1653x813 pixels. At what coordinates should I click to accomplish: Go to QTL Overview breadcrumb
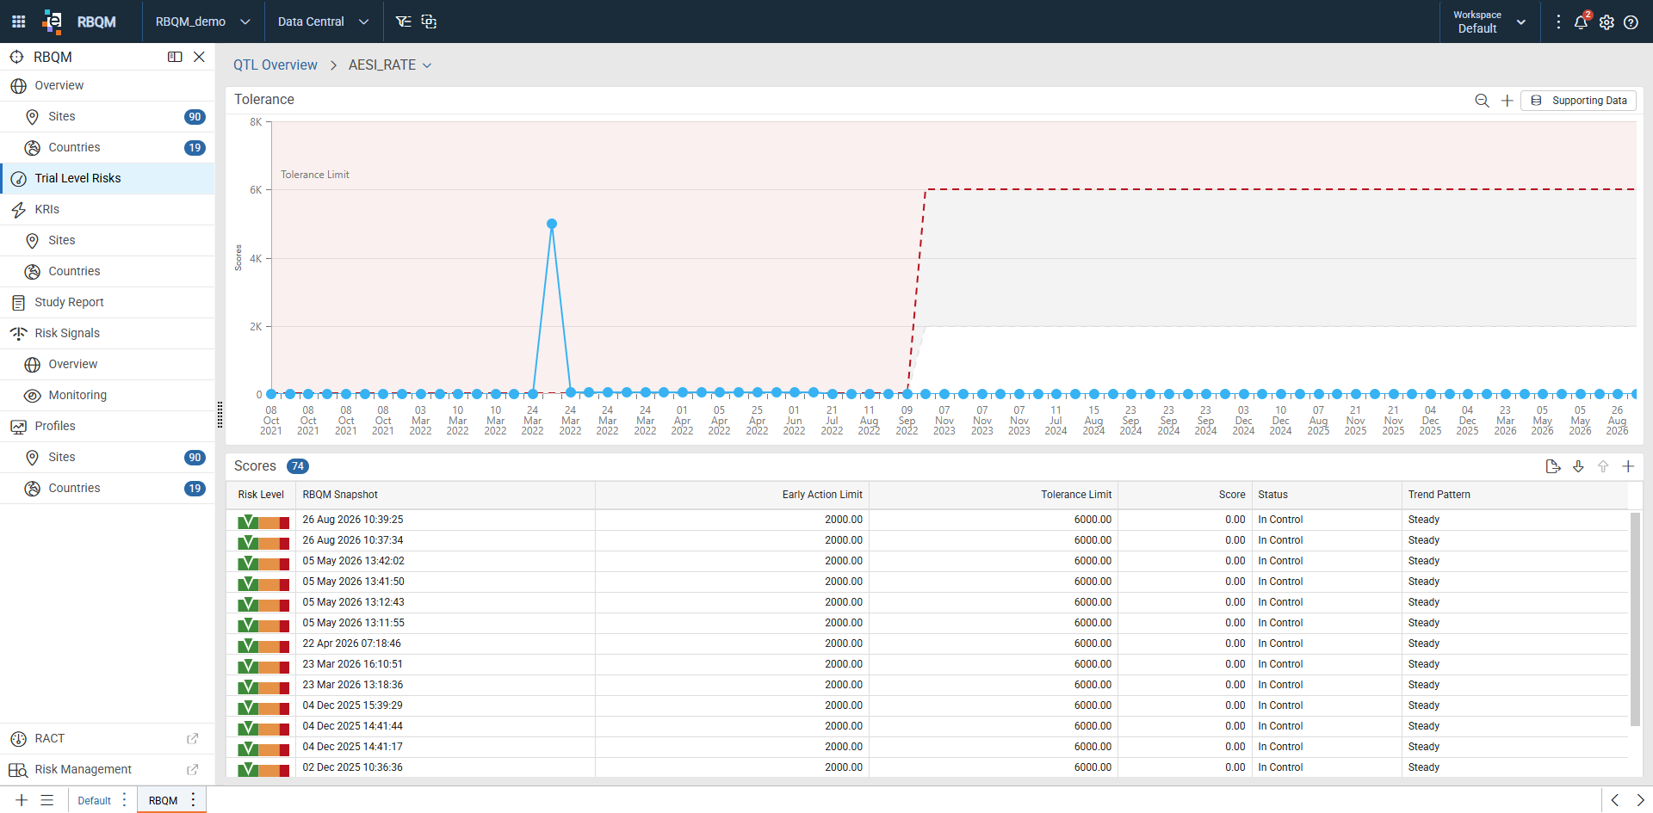point(275,65)
